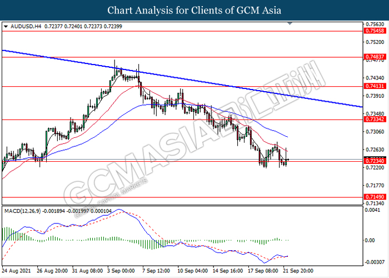
Task: Click the 21 Sep 20:00 time label
Action: (298, 271)
